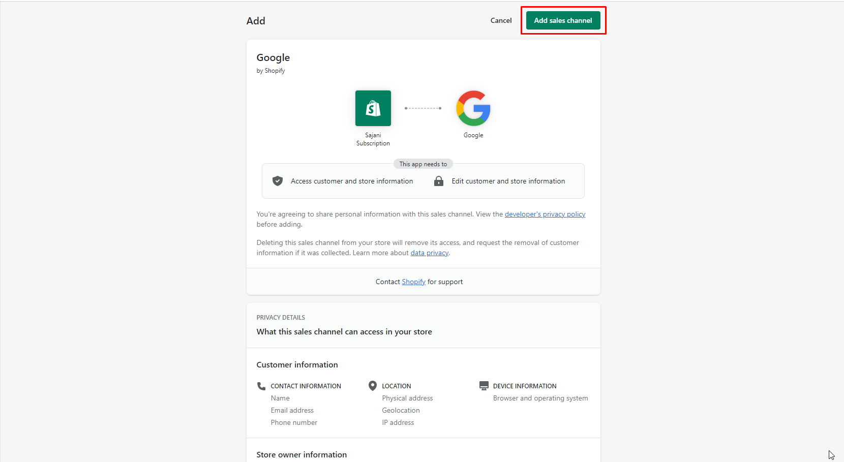Cancel adding the sales channel

(x=501, y=20)
